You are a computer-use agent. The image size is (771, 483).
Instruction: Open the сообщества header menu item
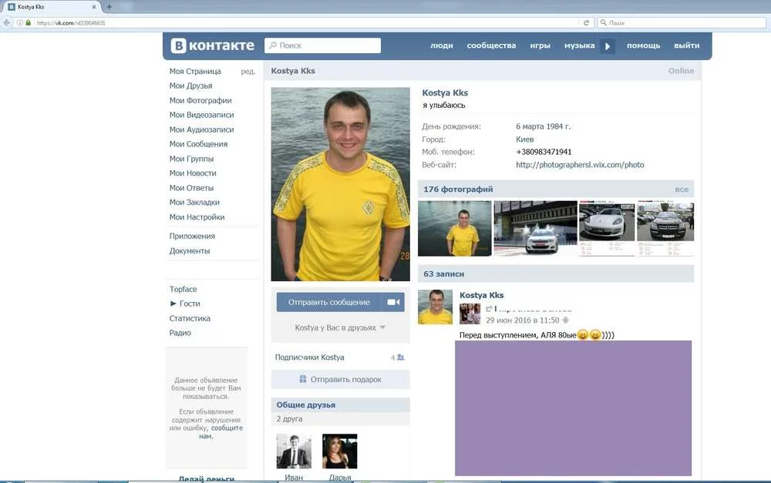[491, 45]
